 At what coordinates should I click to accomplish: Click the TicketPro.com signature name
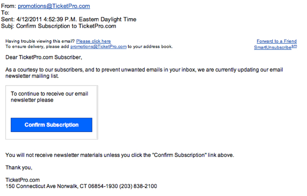pos(22,180)
